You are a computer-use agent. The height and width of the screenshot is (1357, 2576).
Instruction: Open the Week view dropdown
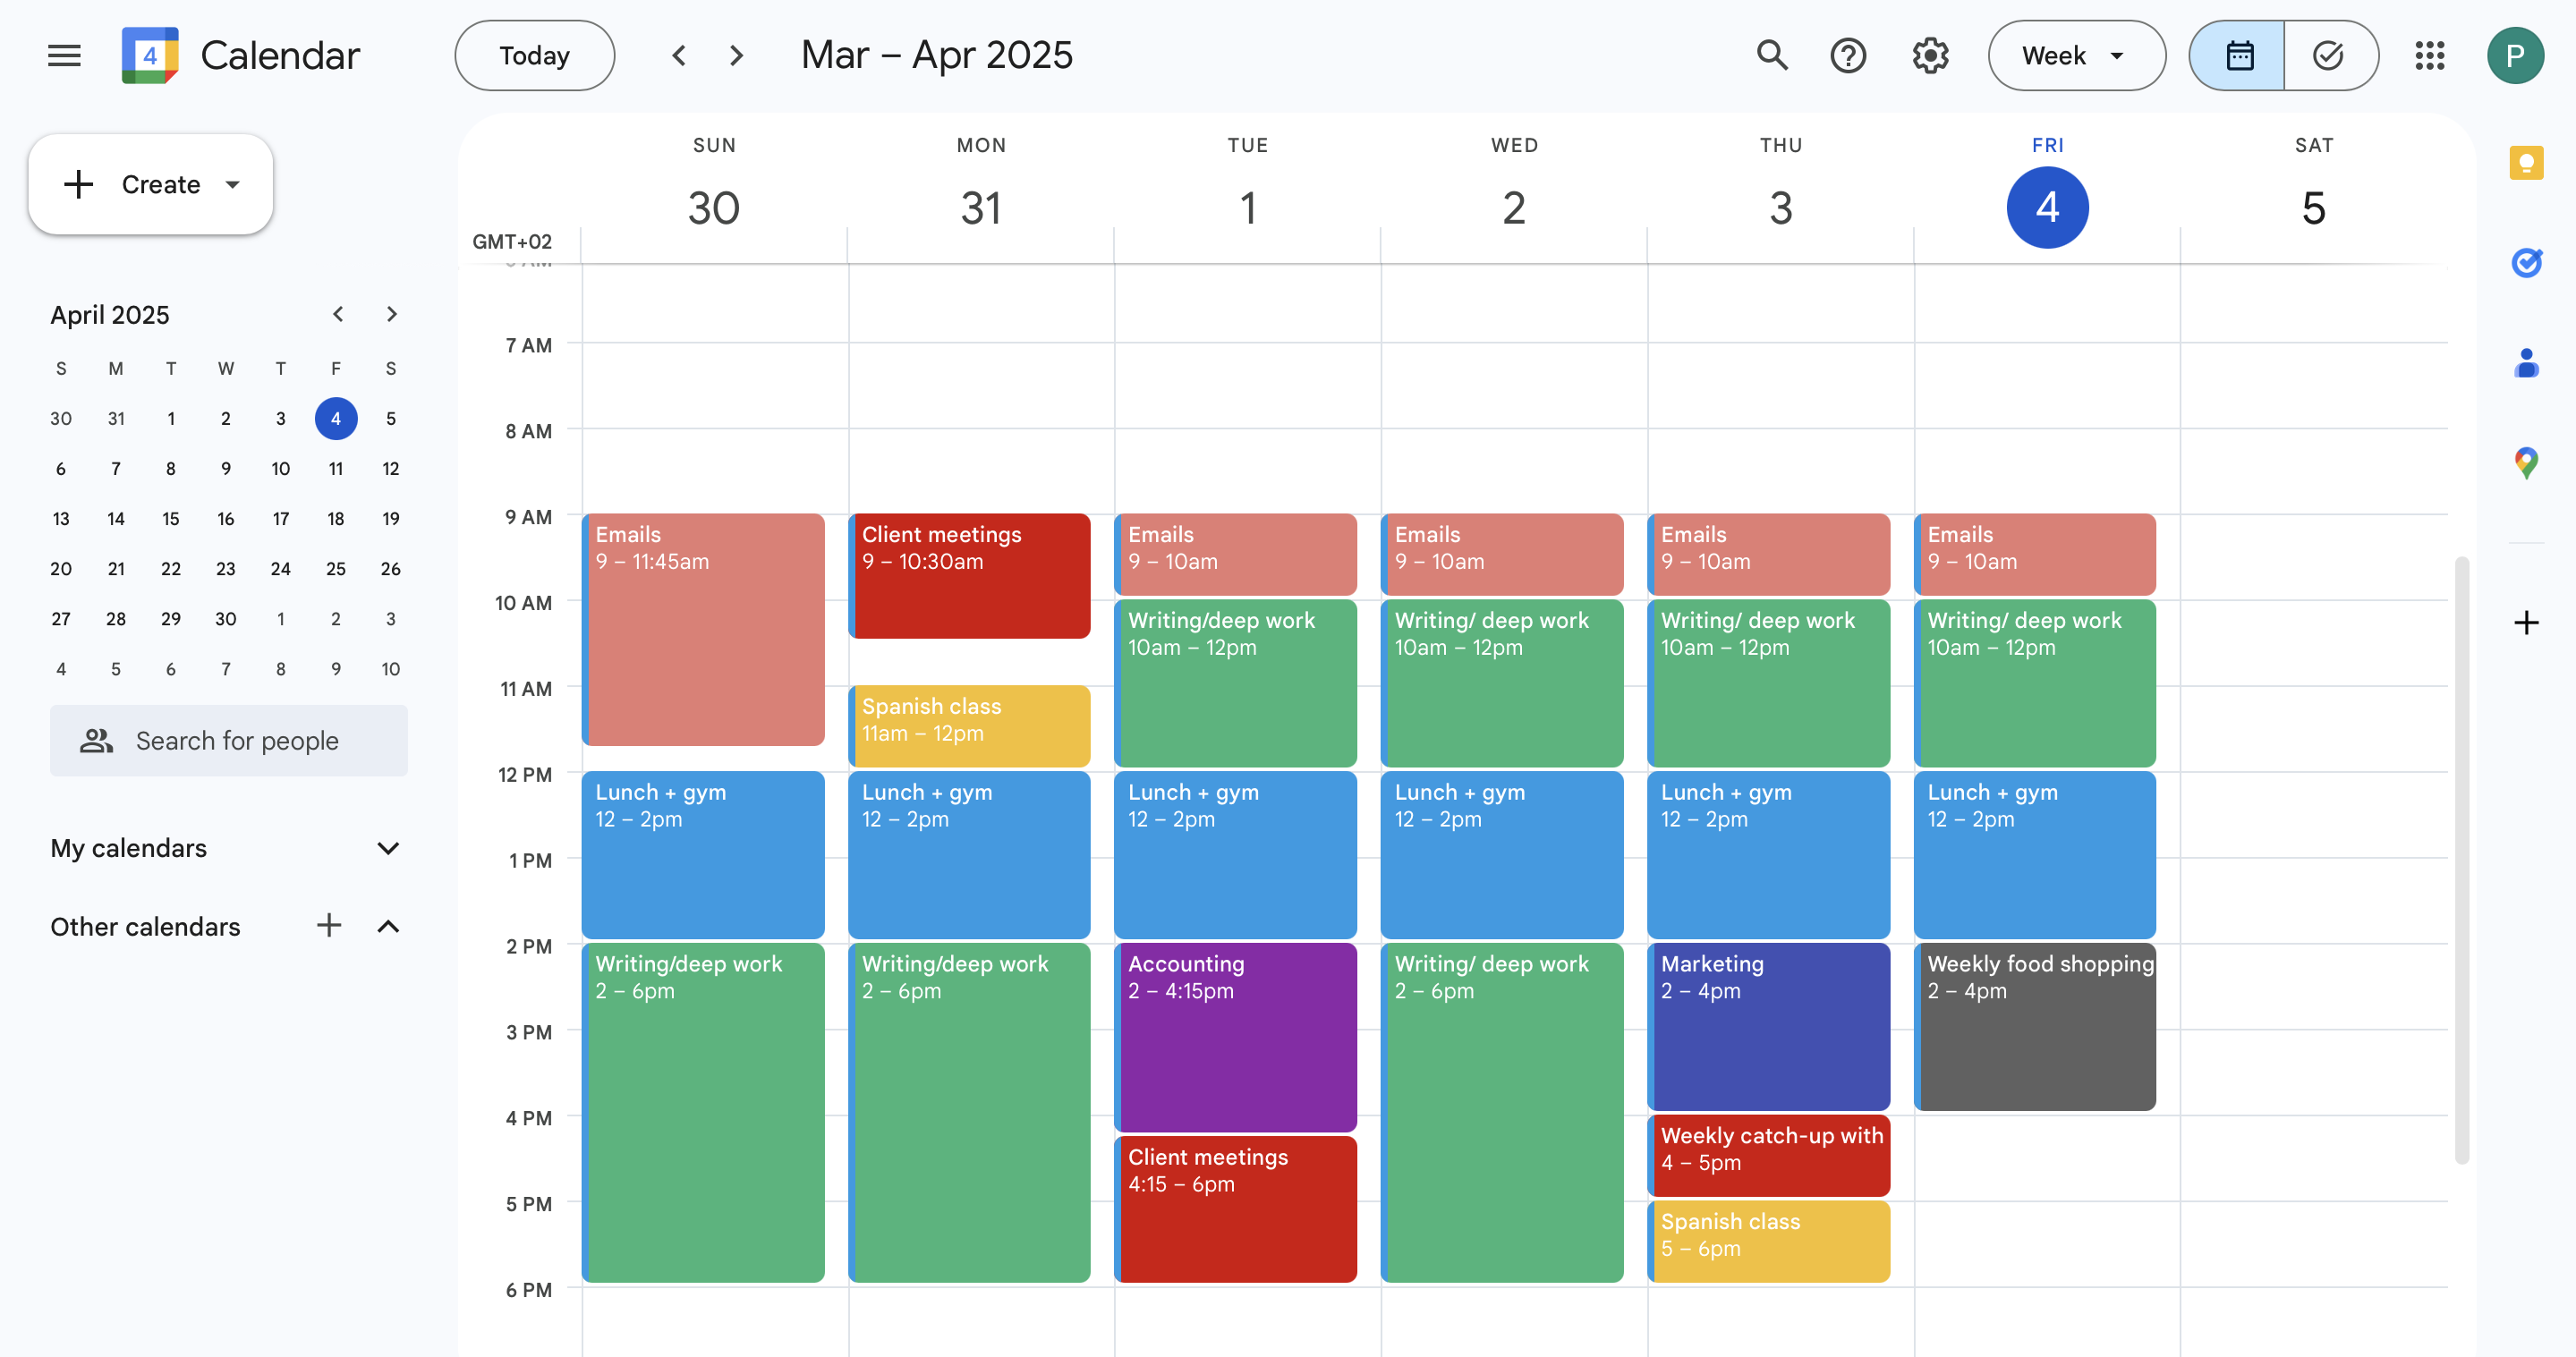(x=2076, y=55)
